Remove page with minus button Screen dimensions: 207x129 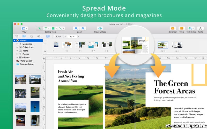click(x=45, y=44)
